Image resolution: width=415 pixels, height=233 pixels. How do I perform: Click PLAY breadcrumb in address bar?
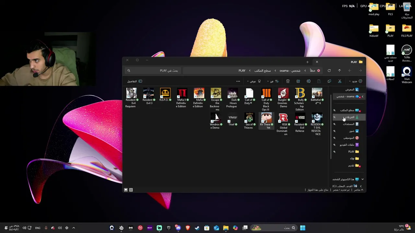tap(242, 71)
